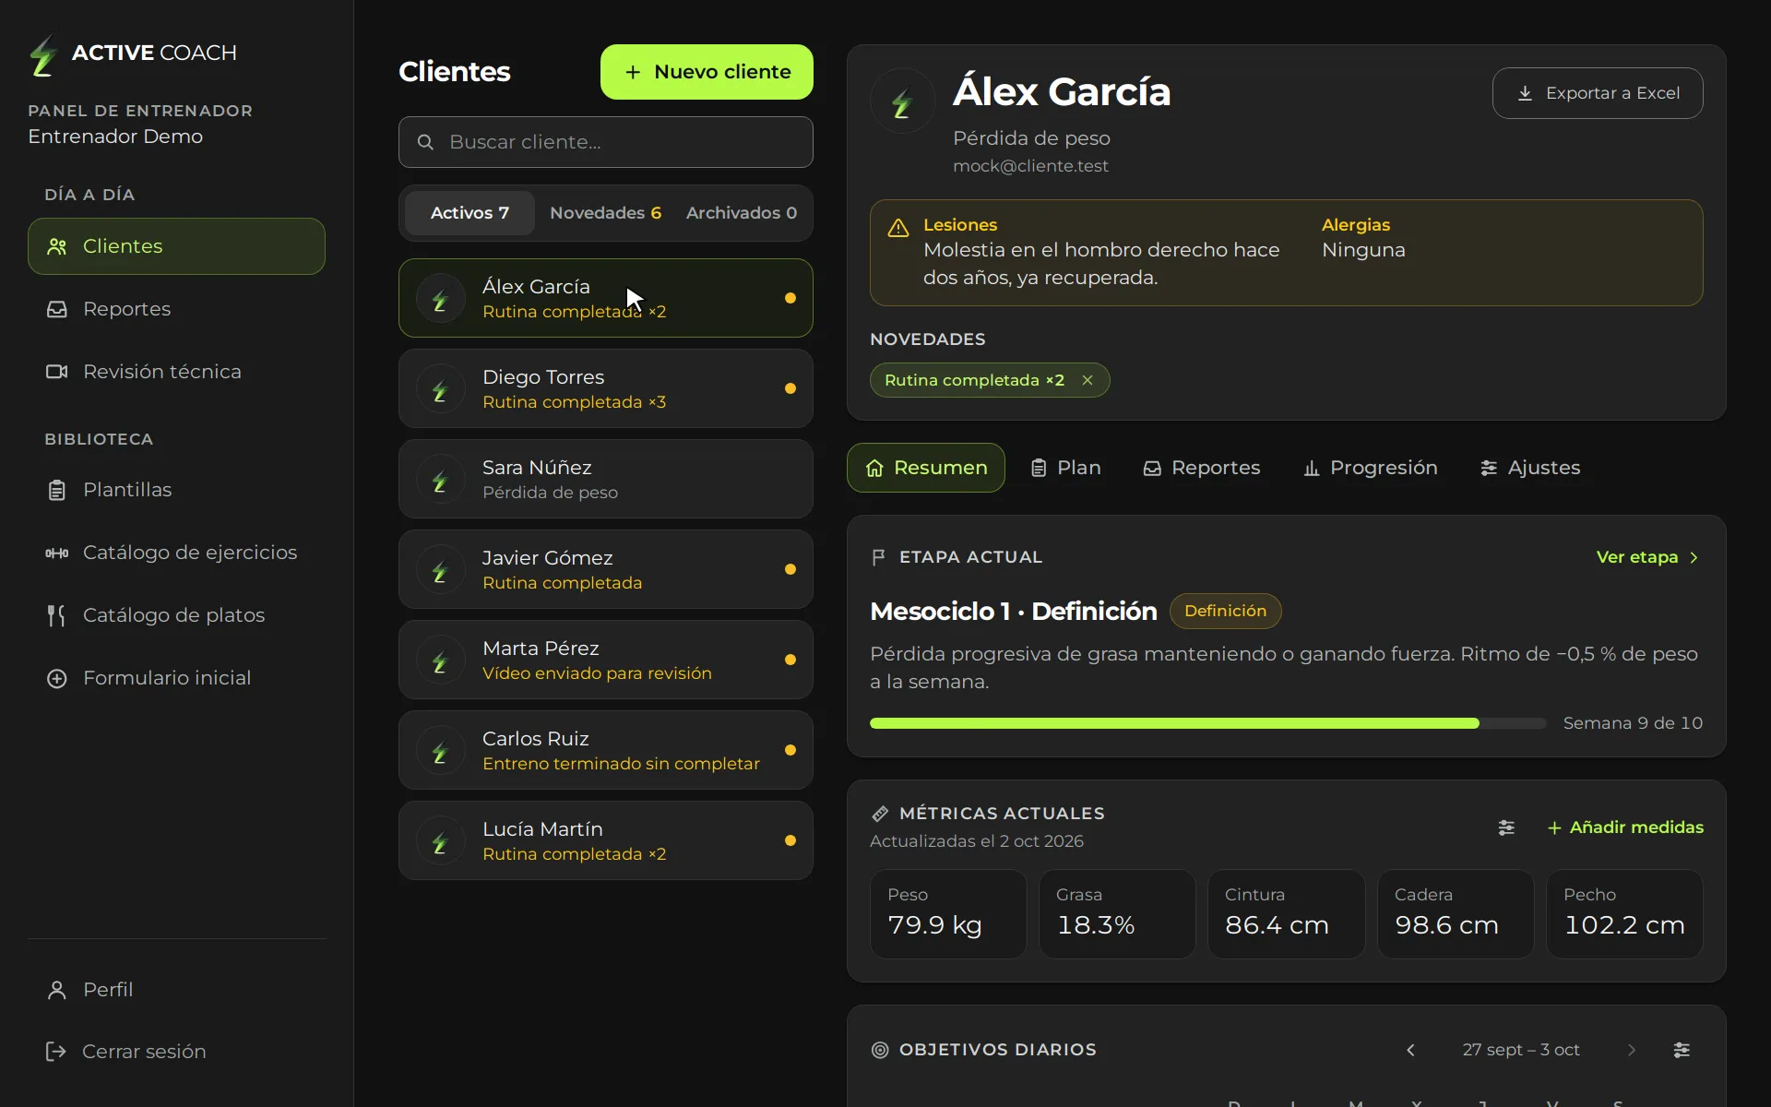Click the Ver etapa link
This screenshot has height=1107, width=1771.
click(x=1648, y=557)
